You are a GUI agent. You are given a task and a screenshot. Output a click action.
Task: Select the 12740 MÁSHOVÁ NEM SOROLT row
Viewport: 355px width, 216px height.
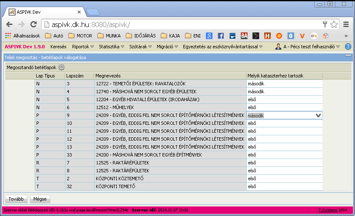(179, 92)
